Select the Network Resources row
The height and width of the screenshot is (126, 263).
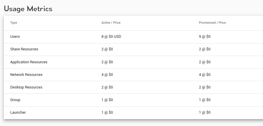click(133, 75)
